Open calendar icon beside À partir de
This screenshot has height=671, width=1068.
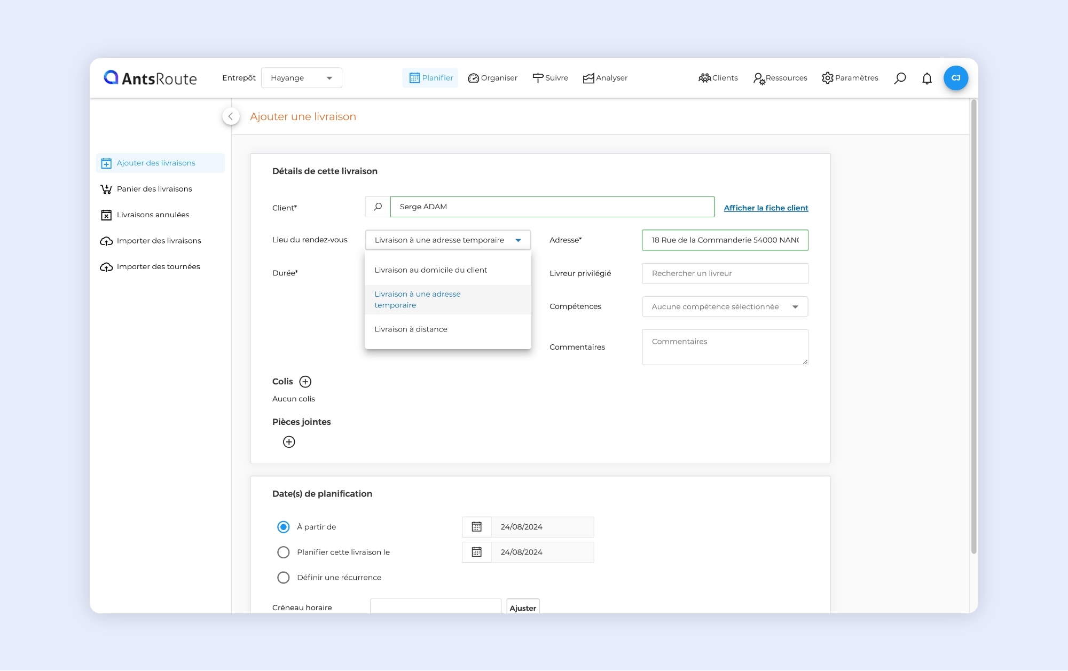tap(476, 527)
